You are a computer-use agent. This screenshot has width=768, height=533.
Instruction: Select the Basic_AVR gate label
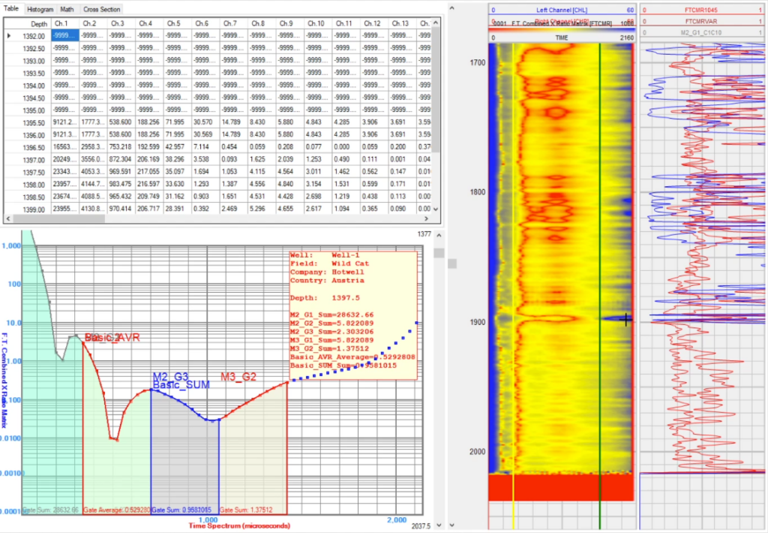(112, 337)
